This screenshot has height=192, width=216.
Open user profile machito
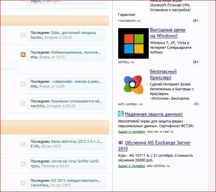click(x=37, y=106)
